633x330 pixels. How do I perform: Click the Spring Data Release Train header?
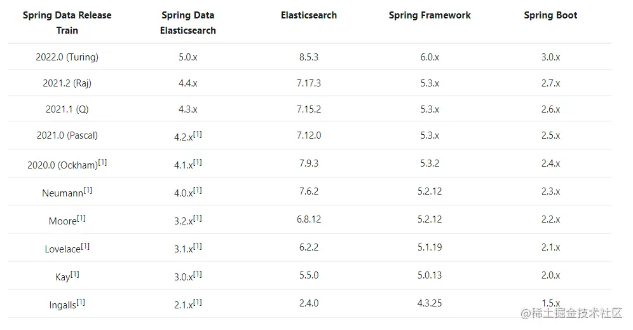click(67, 23)
